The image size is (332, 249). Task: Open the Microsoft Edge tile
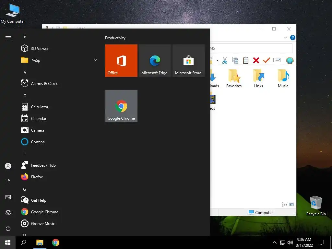pos(155,61)
